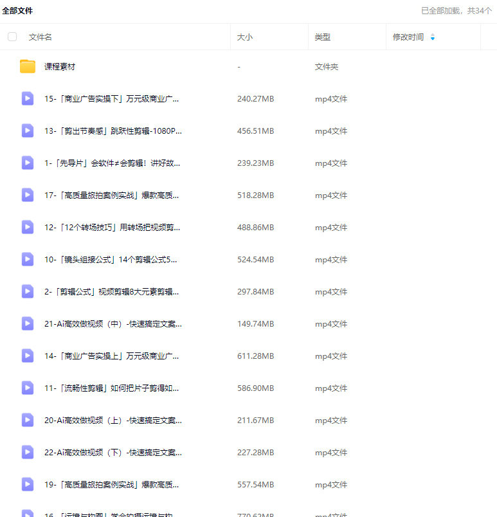Toggle the 修改时间 sort arrow
The height and width of the screenshot is (517, 497).
click(x=433, y=37)
